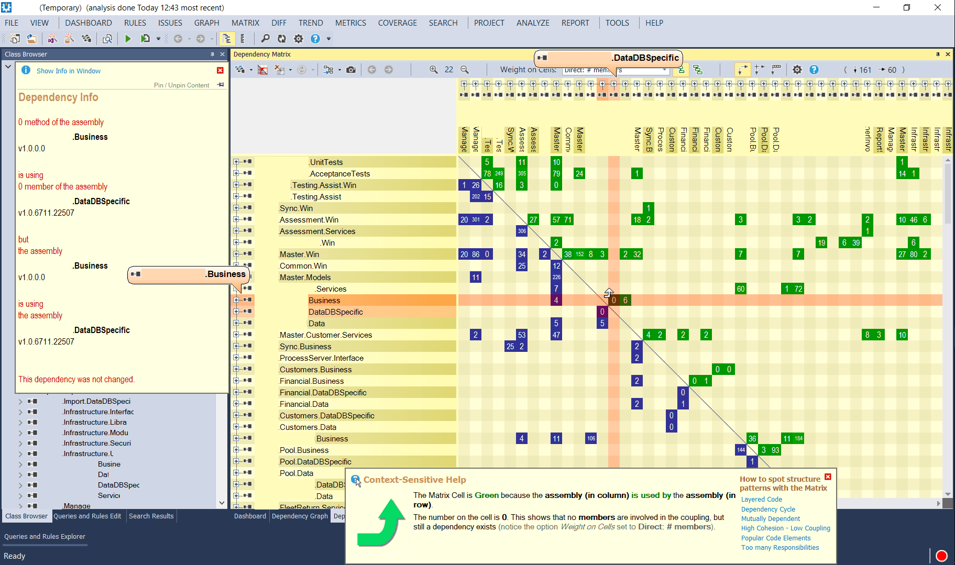Refresh analysis with reload icon
The width and height of the screenshot is (955, 565).
pos(282,38)
